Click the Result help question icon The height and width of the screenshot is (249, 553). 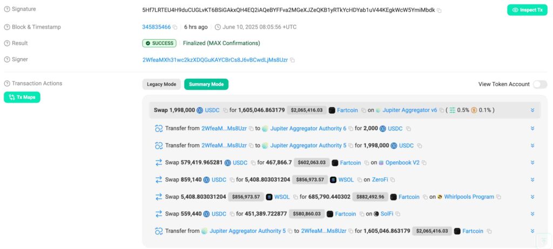coord(6,43)
